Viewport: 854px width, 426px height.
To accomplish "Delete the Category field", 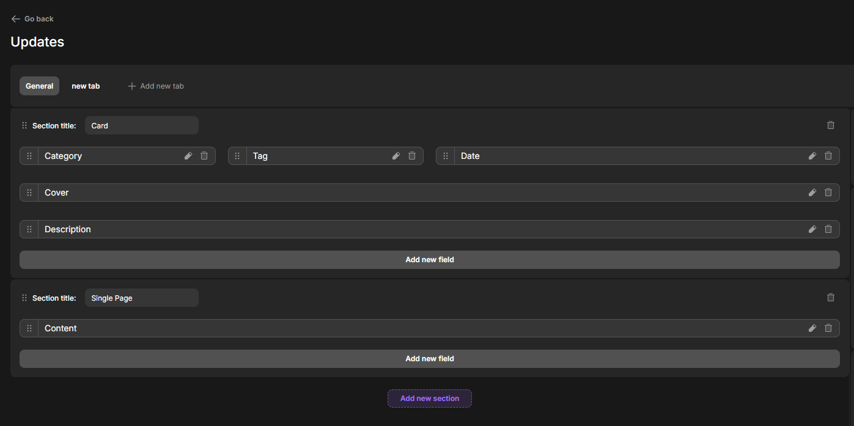I will pos(204,156).
